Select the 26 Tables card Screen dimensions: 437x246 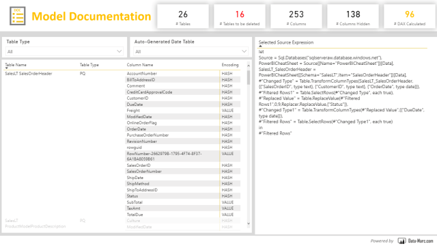coord(183,16)
